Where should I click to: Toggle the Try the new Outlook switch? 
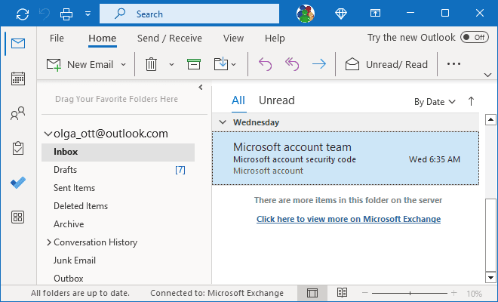[474, 37]
